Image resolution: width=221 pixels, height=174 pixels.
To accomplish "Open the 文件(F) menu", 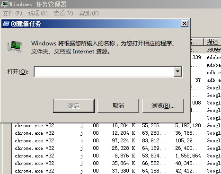I will click(12, 13).
